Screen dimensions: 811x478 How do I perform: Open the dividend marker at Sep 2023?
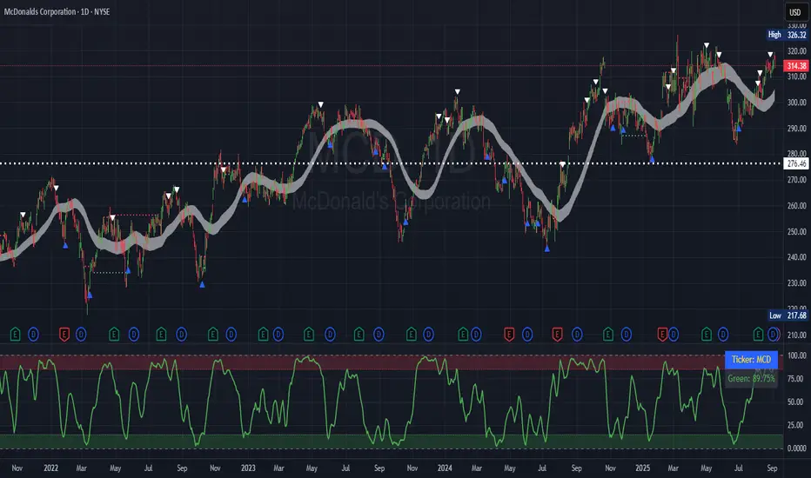pos(379,335)
